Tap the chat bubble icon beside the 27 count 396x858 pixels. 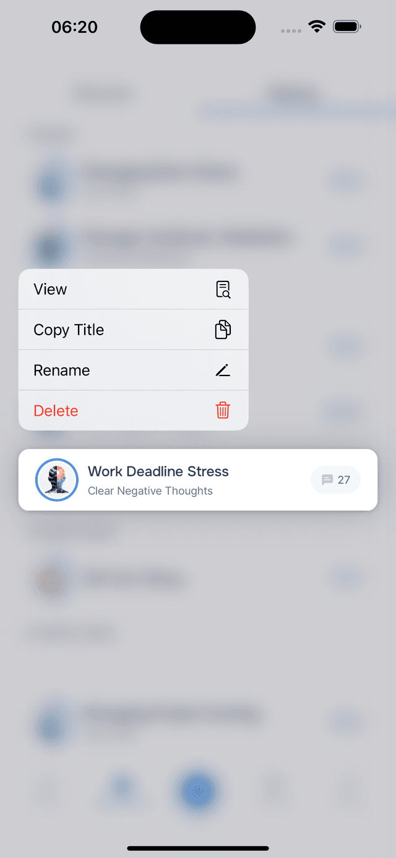point(327,479)
